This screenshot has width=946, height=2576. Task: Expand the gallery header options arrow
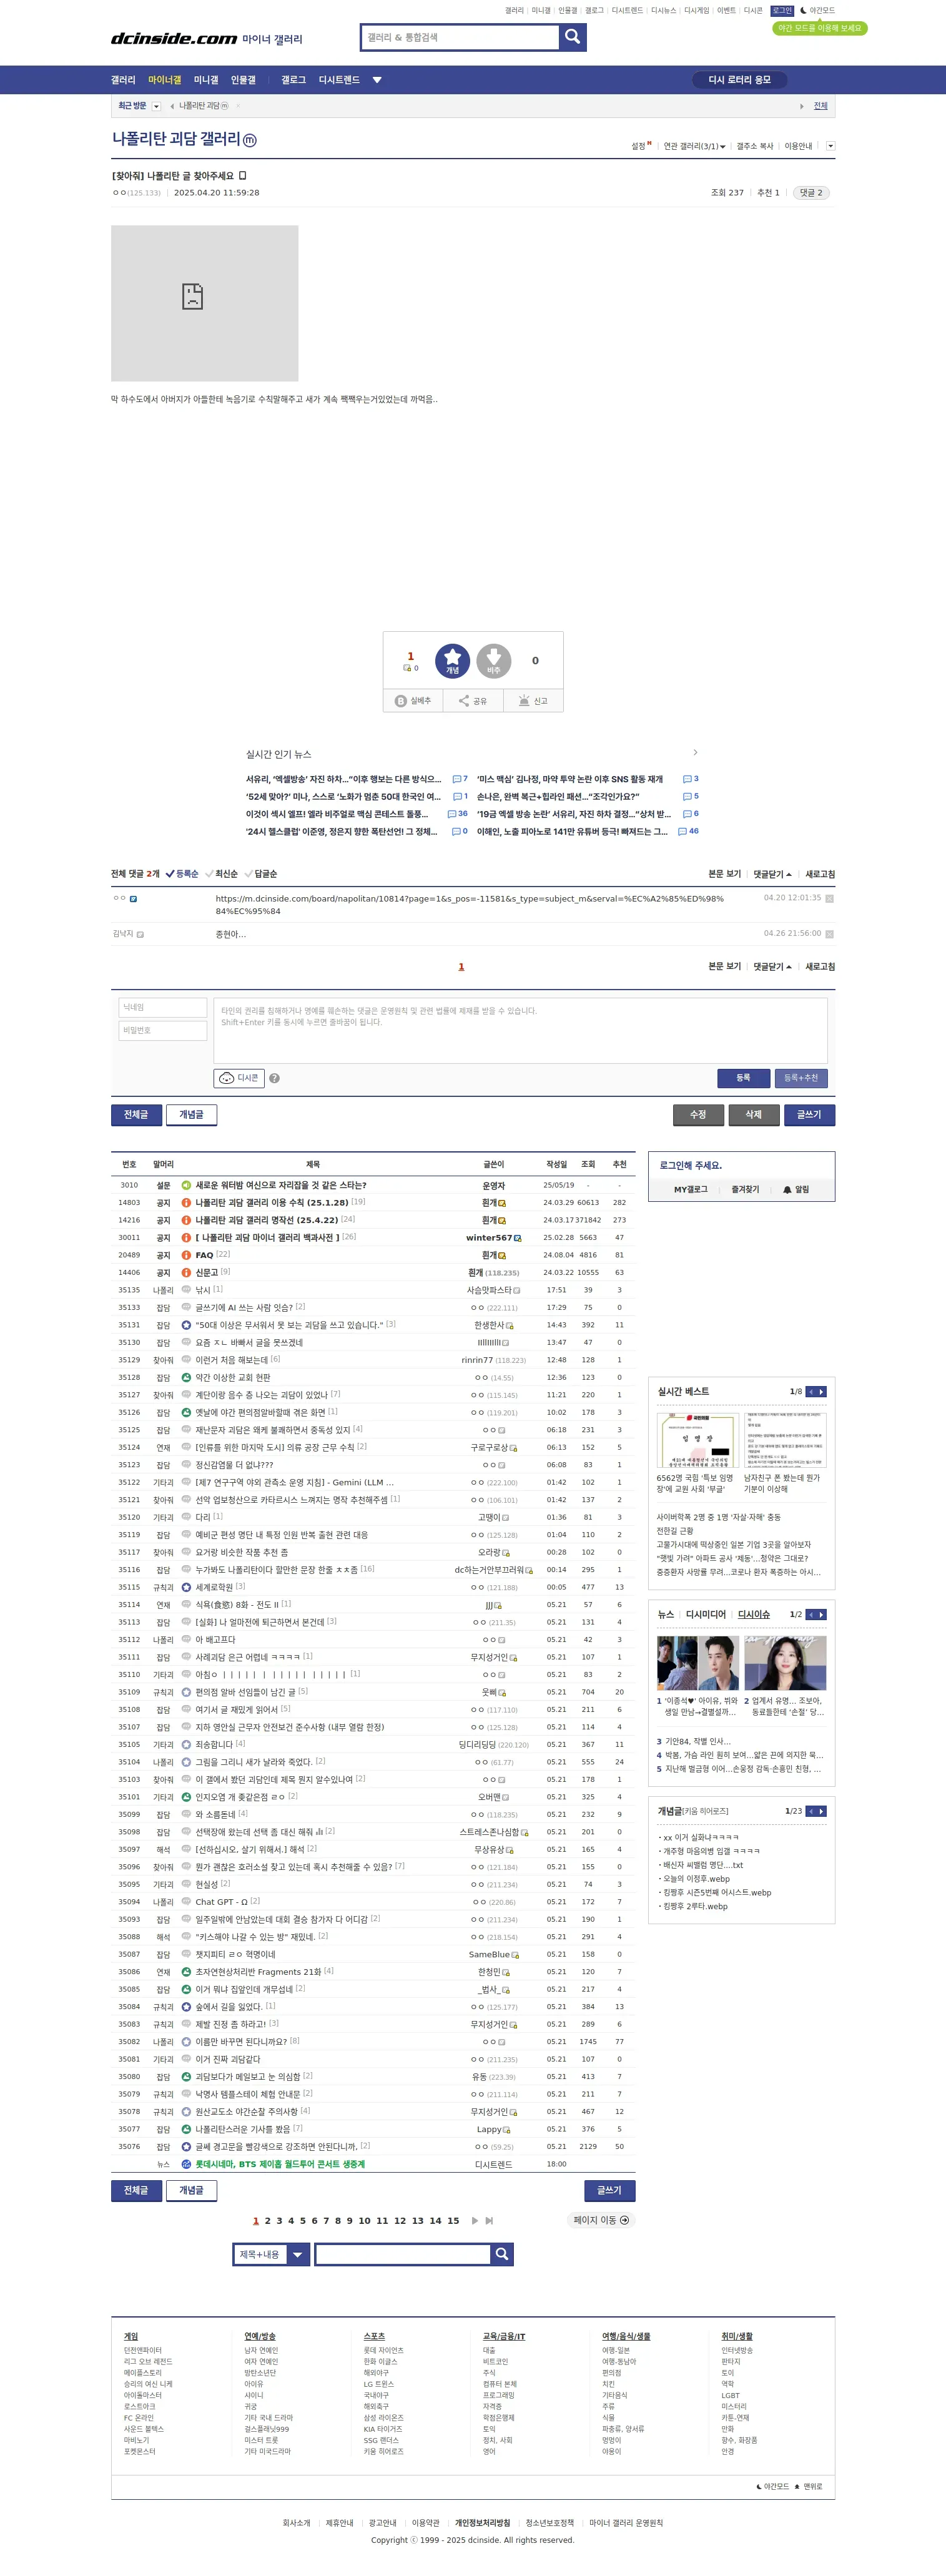point(830,146)
